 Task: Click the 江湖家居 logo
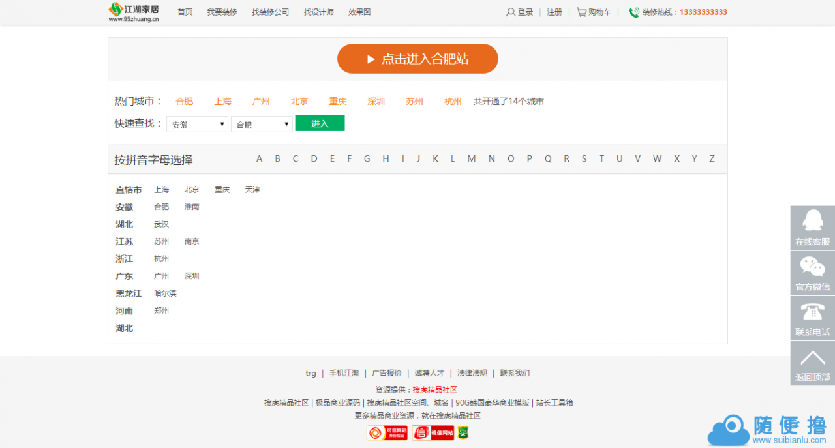pos(133,12)
